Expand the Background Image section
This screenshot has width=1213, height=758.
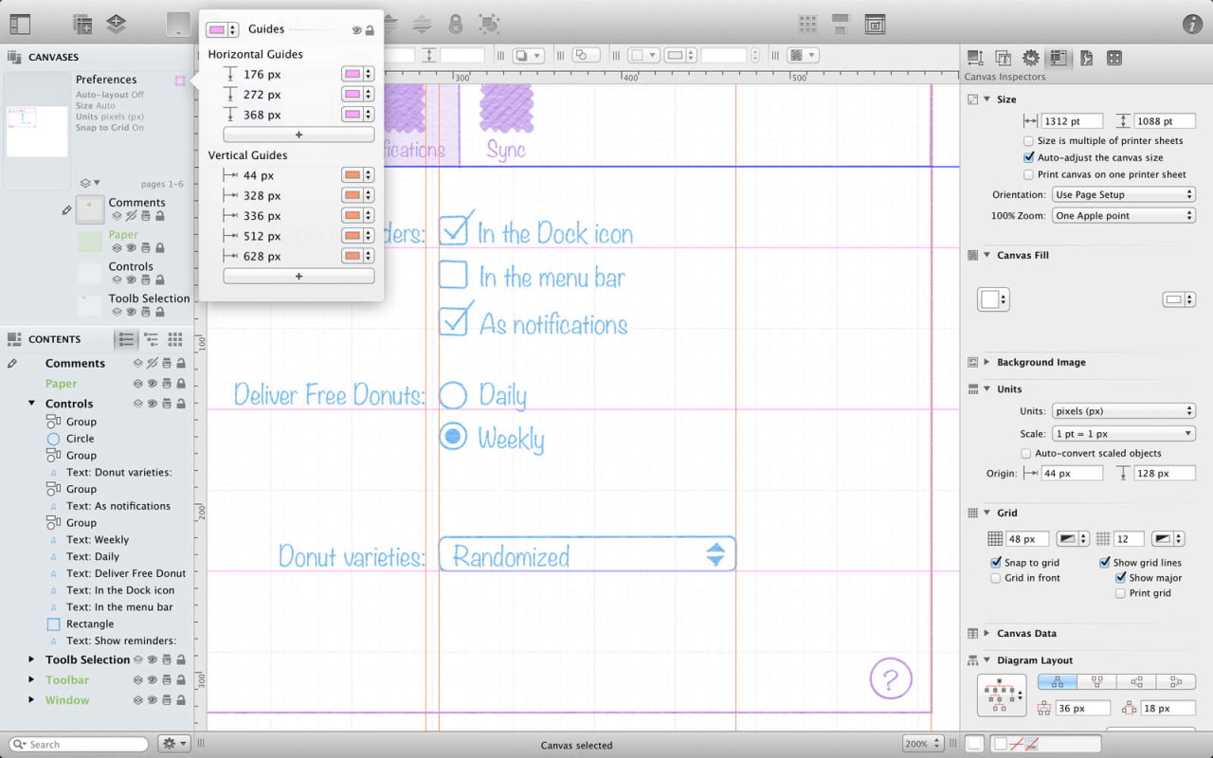tap(986, 362)
